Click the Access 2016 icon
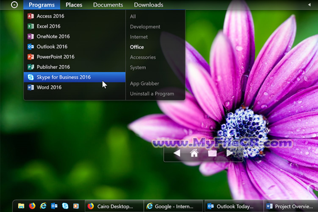Viewport: 318px width, 212px height. [x=30, y=16]
